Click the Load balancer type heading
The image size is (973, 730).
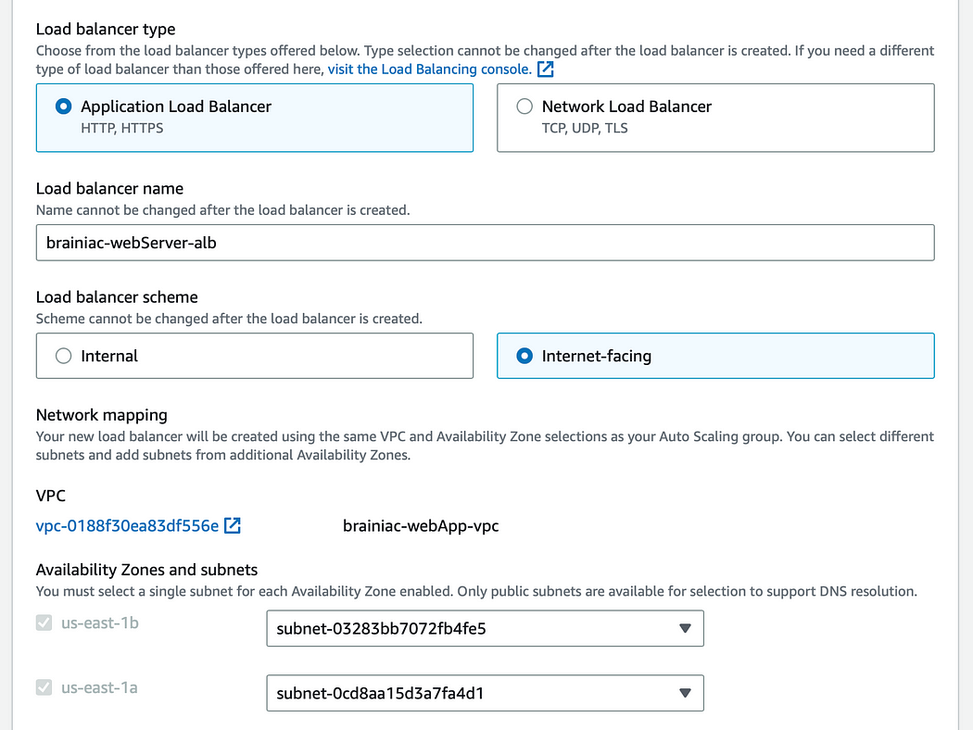[106, 29]
